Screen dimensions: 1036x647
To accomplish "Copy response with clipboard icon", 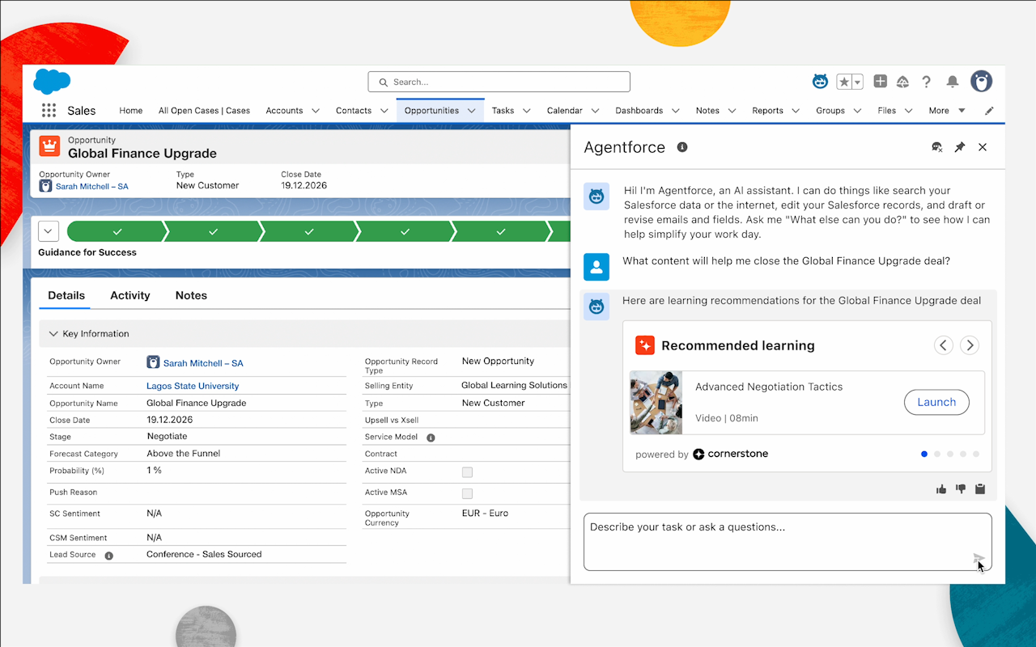I will click(980, 489).
